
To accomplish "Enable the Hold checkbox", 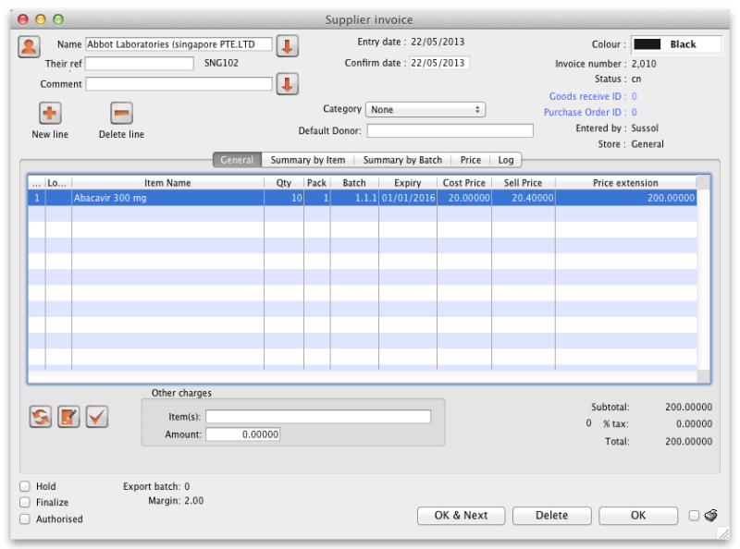I will (25, 486).
